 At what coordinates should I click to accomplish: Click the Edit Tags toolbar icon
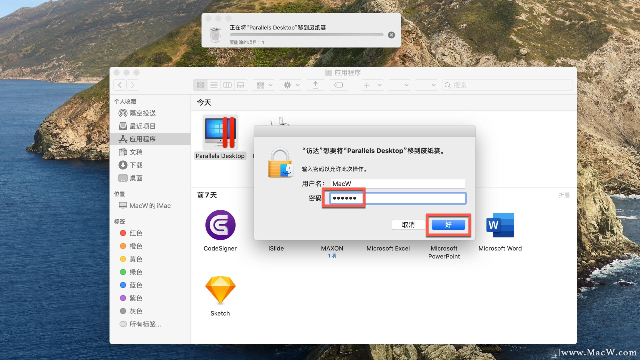(x=338, y=85)
